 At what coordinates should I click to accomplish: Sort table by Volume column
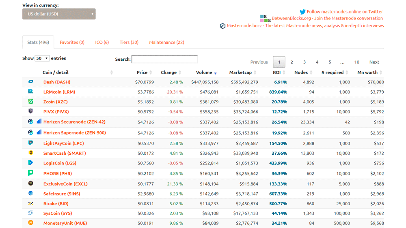point(206,72)
